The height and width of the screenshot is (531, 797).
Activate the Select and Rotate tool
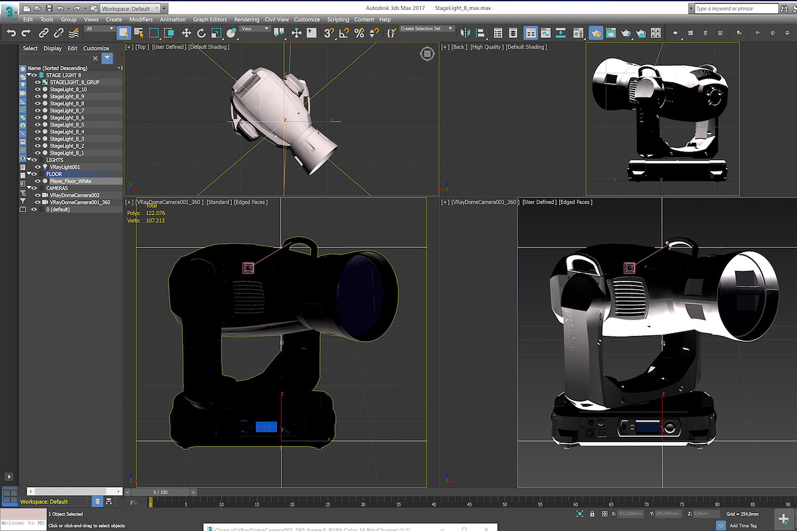click(201, 33)
